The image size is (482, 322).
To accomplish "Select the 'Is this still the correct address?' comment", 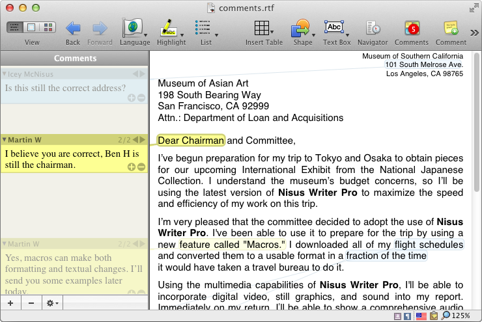I will click(65, 88).
